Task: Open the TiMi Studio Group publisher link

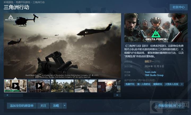Action: [154, 75]
